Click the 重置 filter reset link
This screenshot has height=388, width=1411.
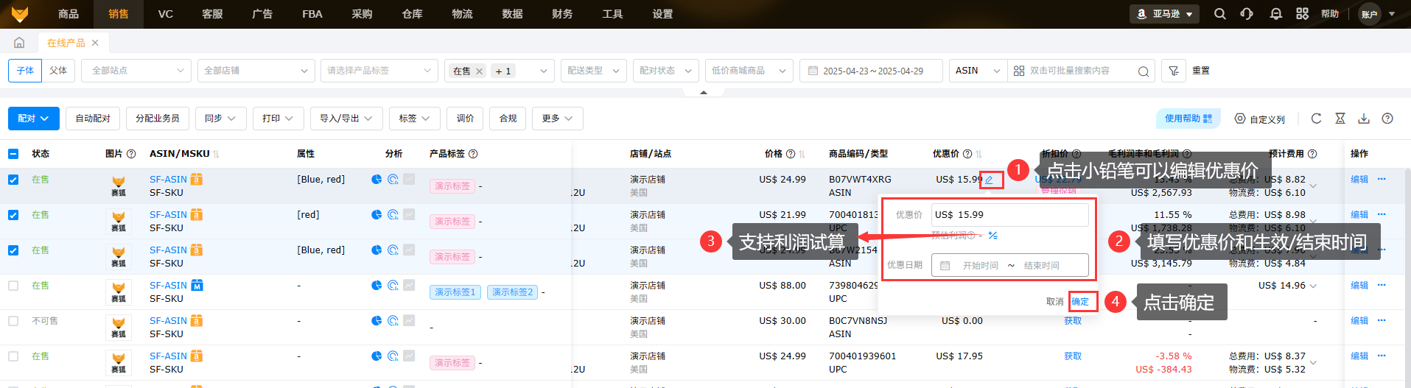point(1201,71)
